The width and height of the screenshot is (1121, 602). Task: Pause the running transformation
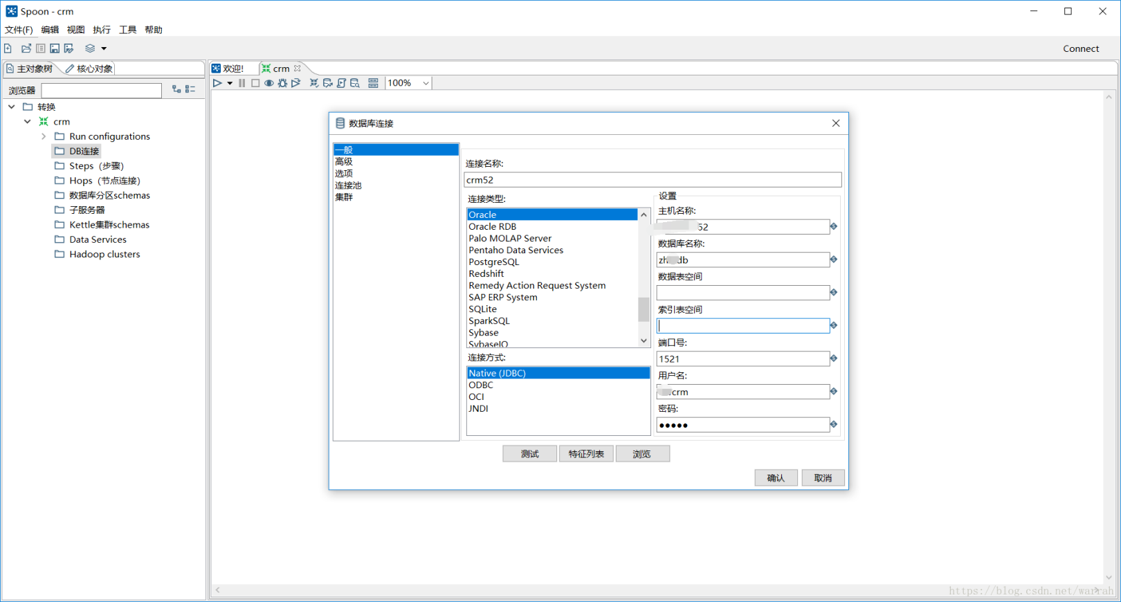pyautogui.click(x=242, y=83)
